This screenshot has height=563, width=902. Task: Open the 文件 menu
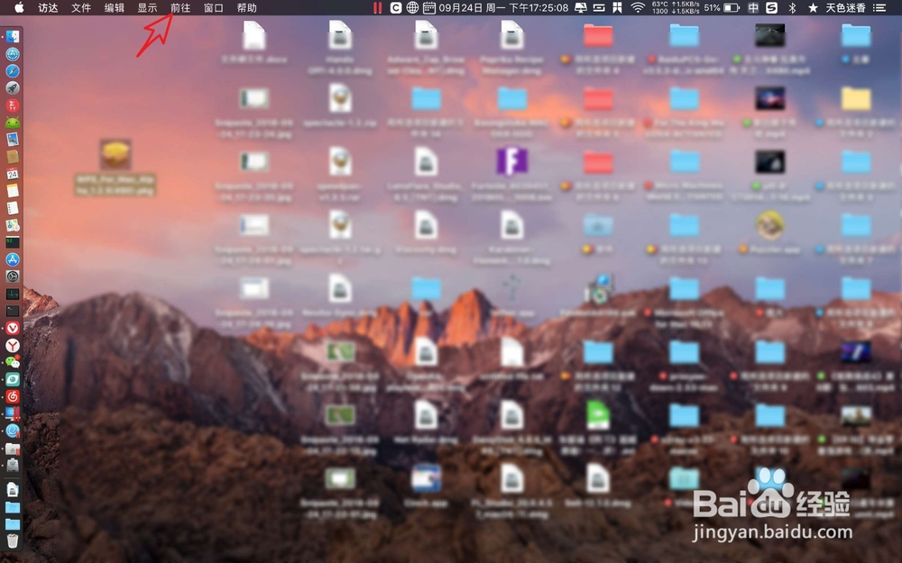point(81,7)
